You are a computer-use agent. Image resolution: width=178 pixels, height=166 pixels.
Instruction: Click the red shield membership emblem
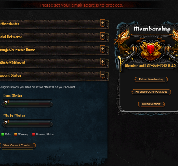coord(151,49)
